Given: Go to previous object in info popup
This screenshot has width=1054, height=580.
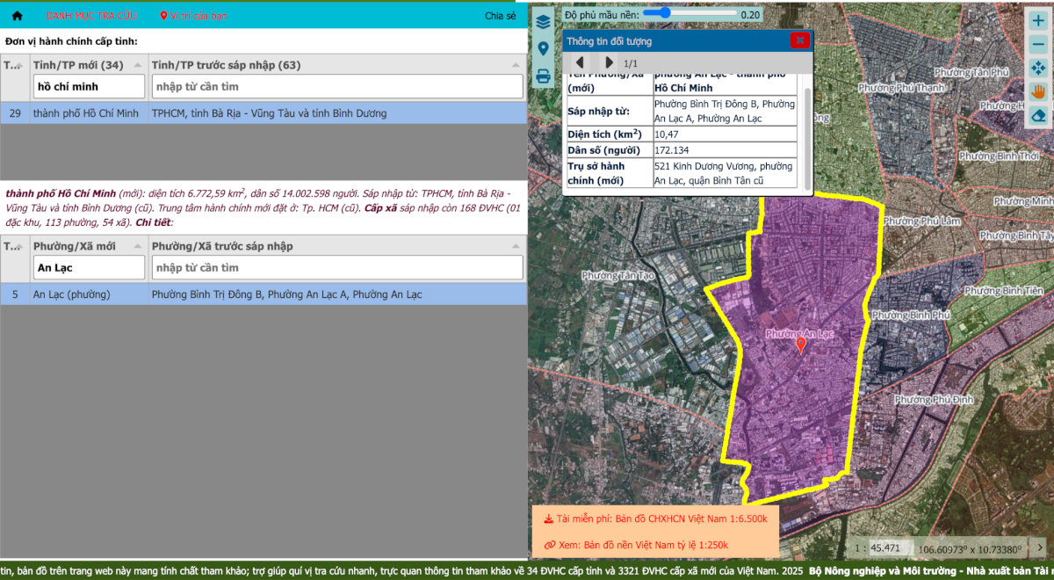Looking at the screenshot, I should [x=580, y=62].
